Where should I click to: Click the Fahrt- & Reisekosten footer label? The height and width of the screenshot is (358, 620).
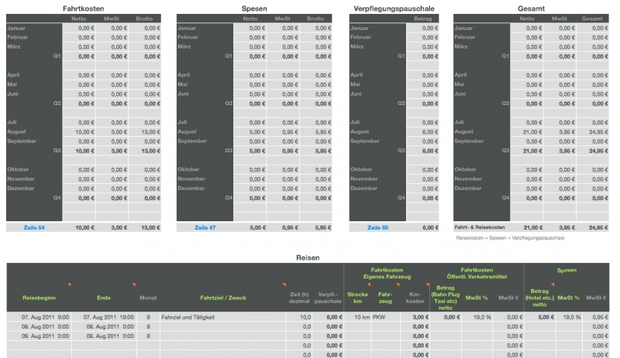tap(479, 228)
